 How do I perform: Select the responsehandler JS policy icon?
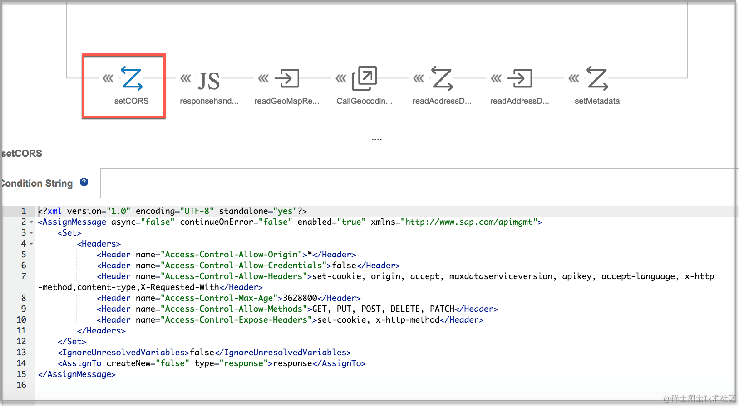(209, 82)
